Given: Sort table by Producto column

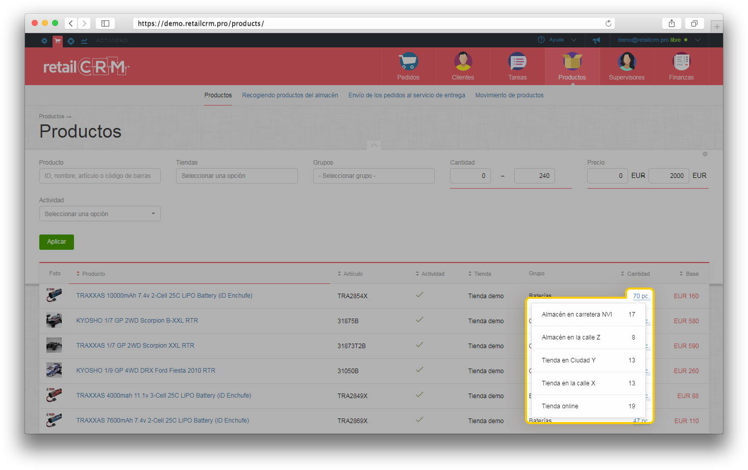Looking at the screenshot, I should [x=91, y=274].
